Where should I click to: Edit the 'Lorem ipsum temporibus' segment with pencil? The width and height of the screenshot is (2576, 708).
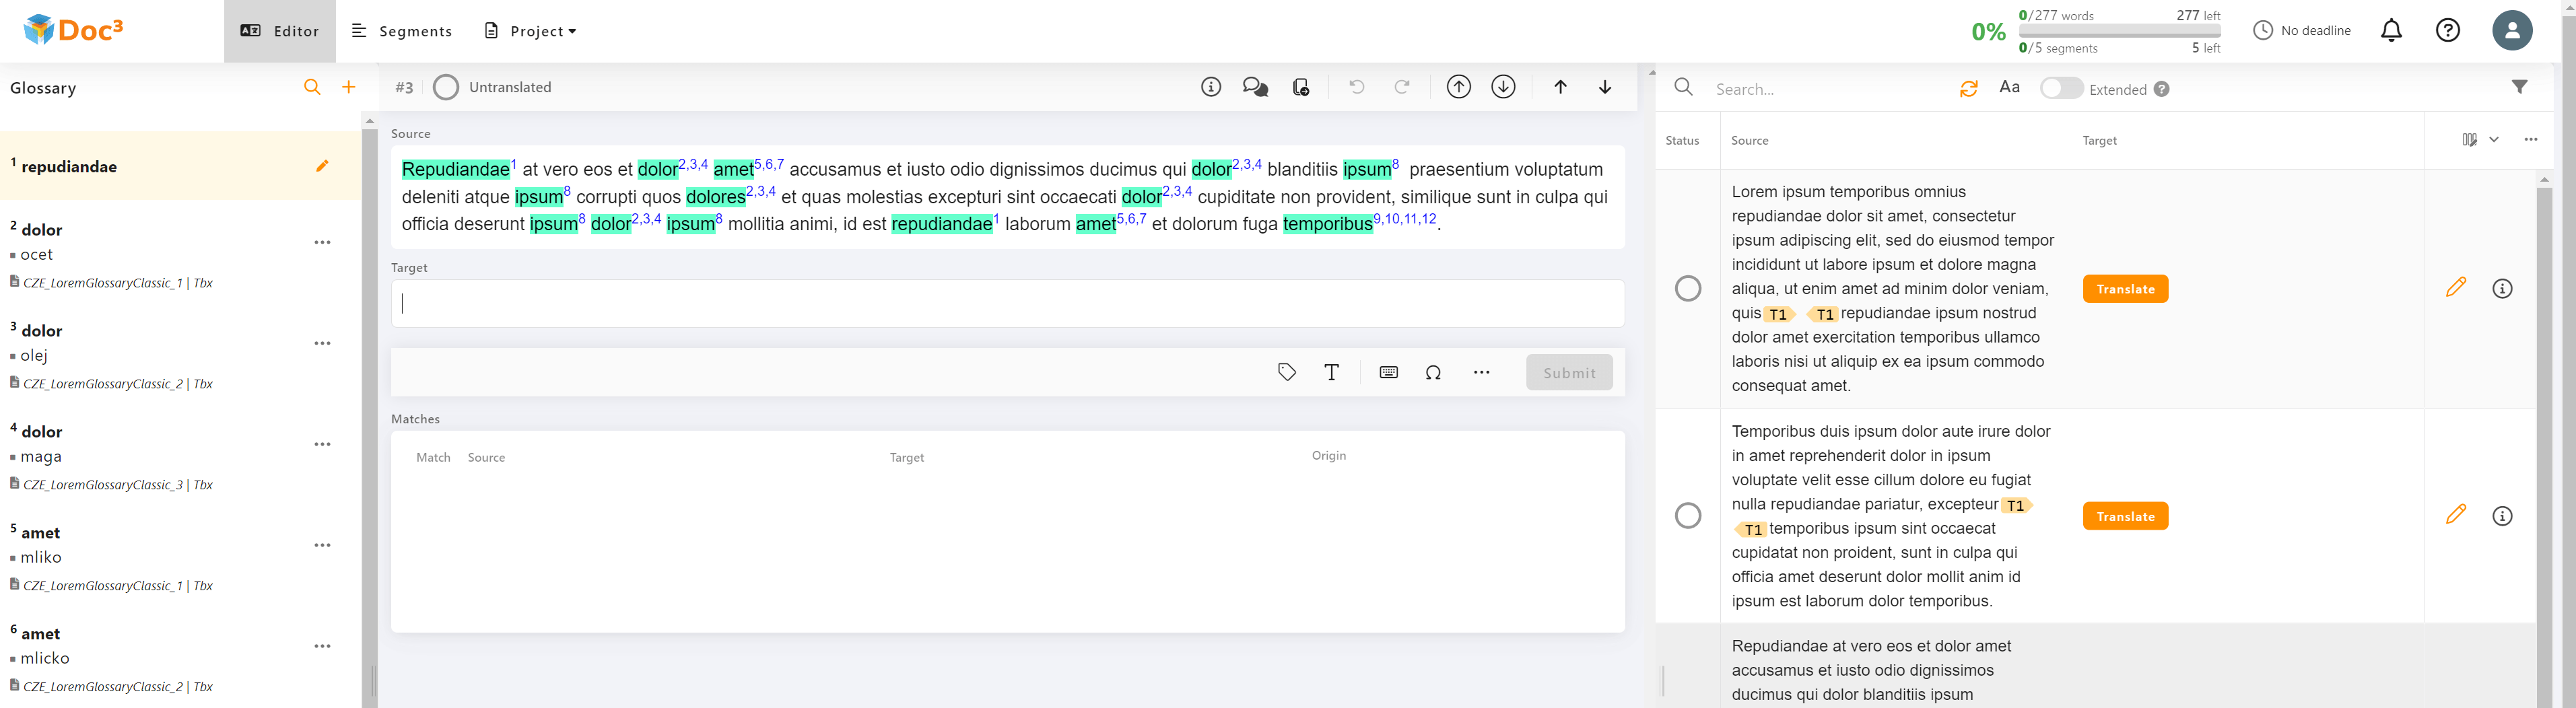pos(2456,288)
